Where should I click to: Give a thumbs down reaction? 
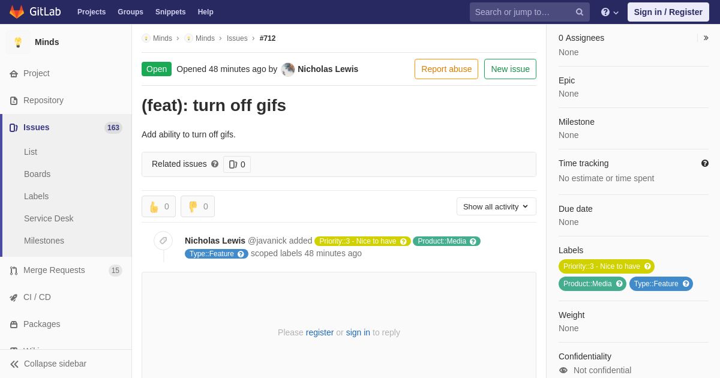coord(197,206)
